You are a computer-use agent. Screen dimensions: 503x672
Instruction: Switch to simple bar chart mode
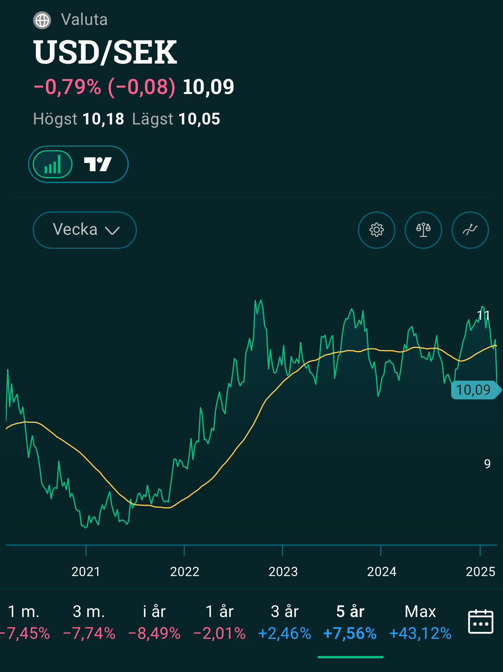point(53,164)
